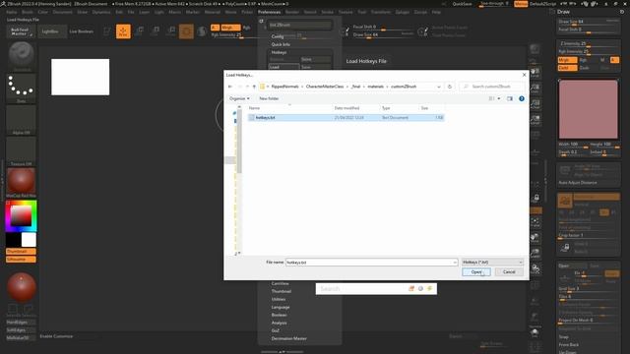Screen dimensions: 630x354
Task: Select the white color swatch
Action: [x=29, y=240]
